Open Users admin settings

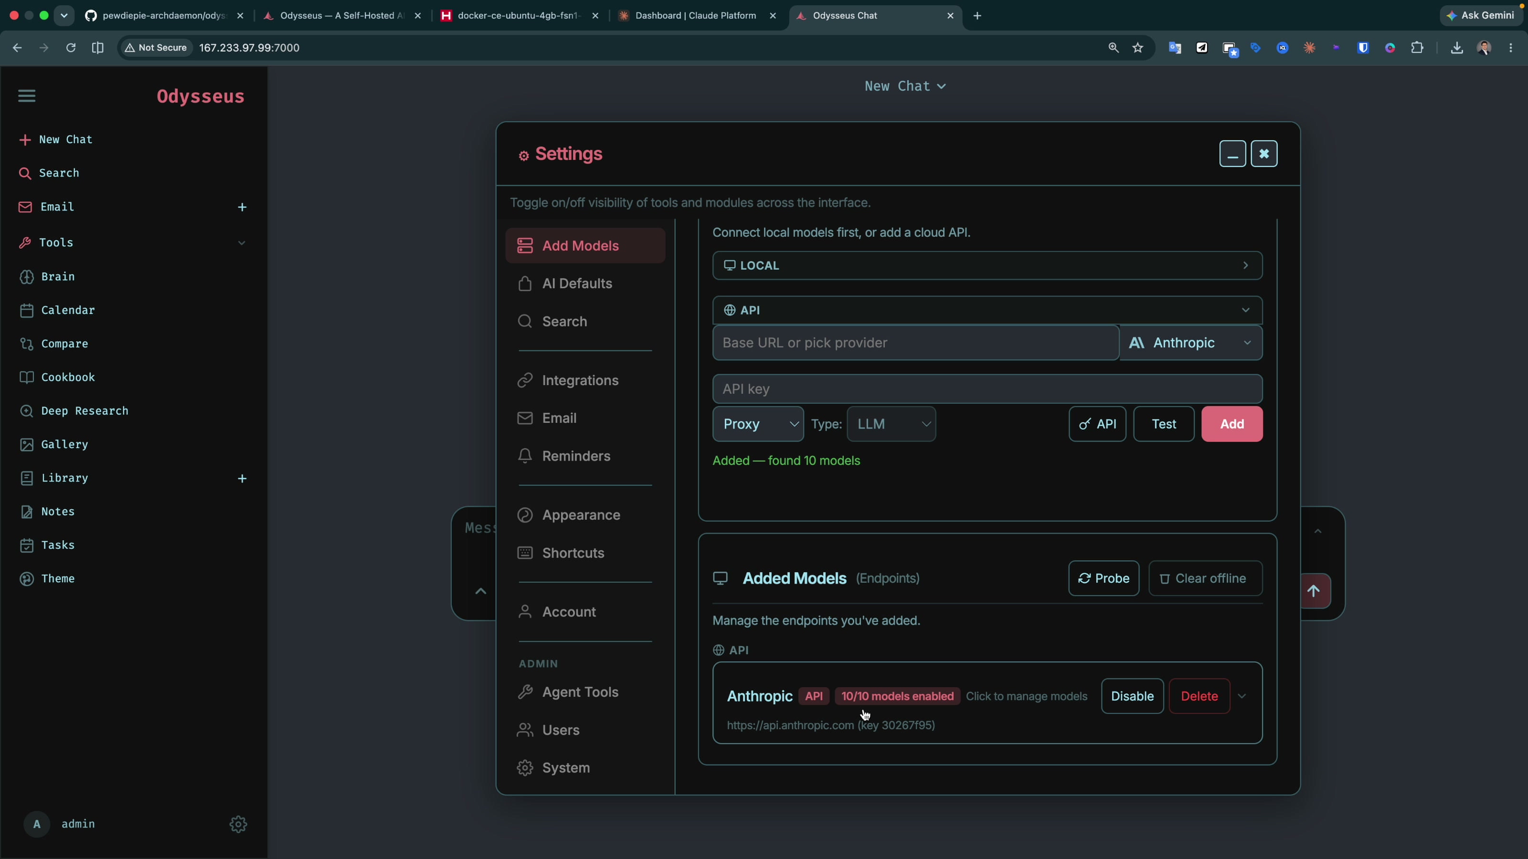tap(585, 730)
